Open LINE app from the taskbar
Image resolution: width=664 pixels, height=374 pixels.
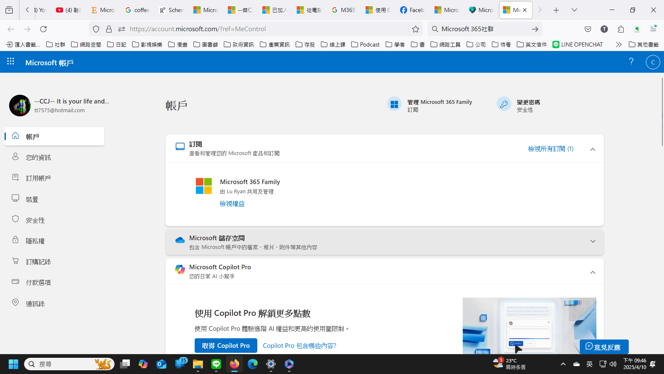[x=216, y=364]
